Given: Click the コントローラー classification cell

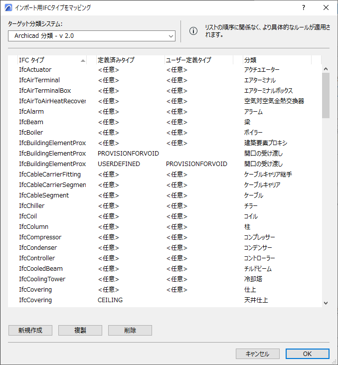Looking at the screenshot, I should [x=259, y=258].
